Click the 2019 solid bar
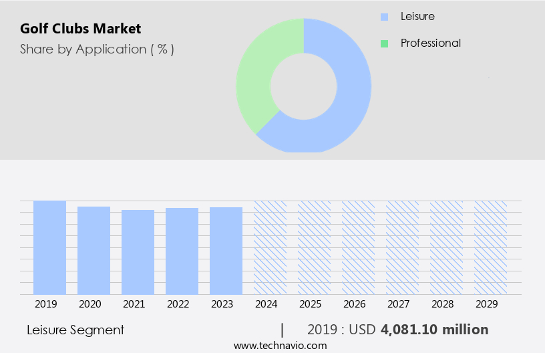This screenshot has width=545, height=353. tap(49, 247)
